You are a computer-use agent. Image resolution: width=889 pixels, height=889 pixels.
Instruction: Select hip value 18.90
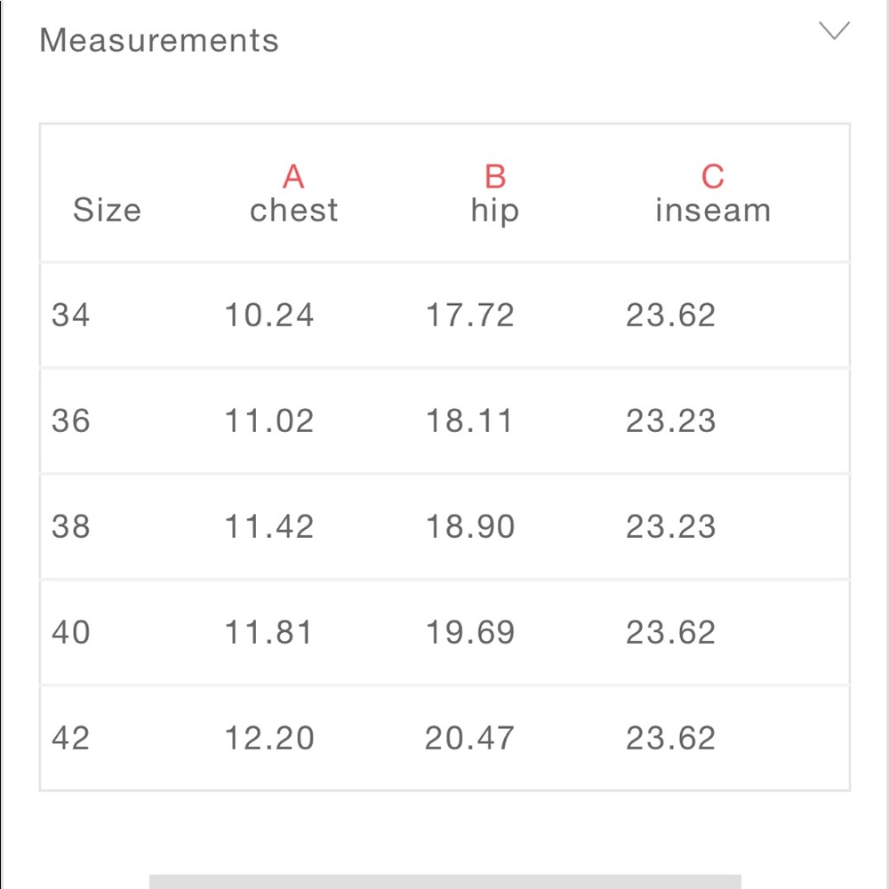click(x=470, y=526)
